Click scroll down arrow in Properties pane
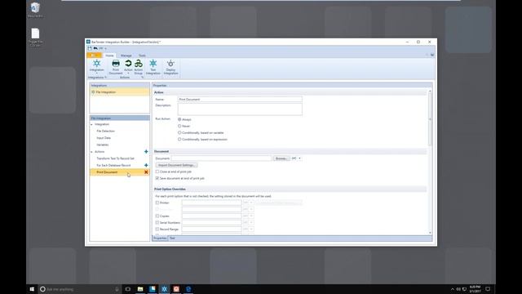Screen dimensions: 522x294 [430, 233]
